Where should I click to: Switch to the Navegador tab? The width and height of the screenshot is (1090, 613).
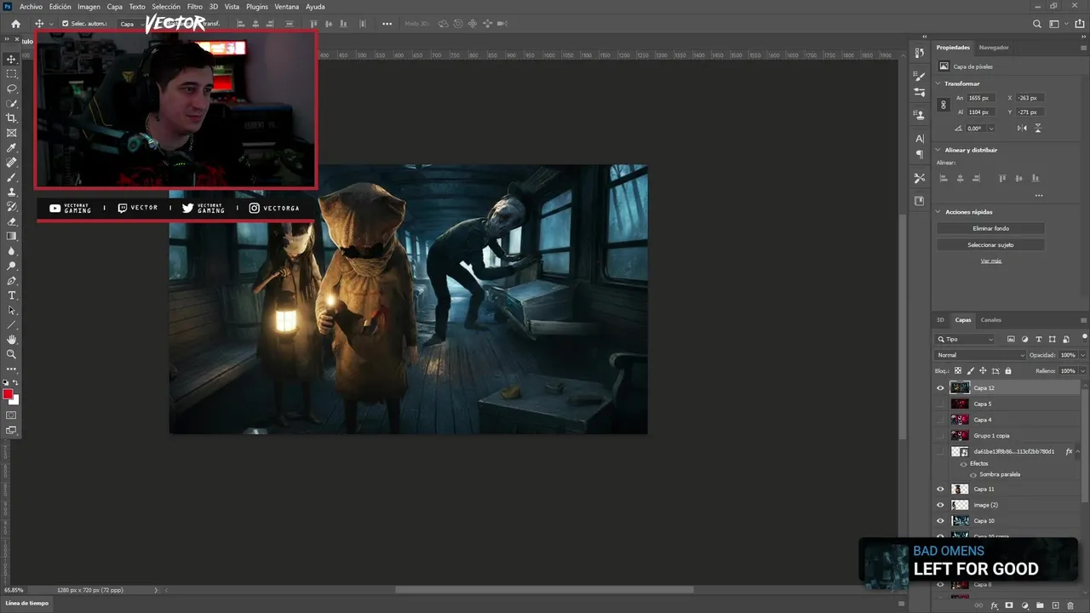click(994, 48)
